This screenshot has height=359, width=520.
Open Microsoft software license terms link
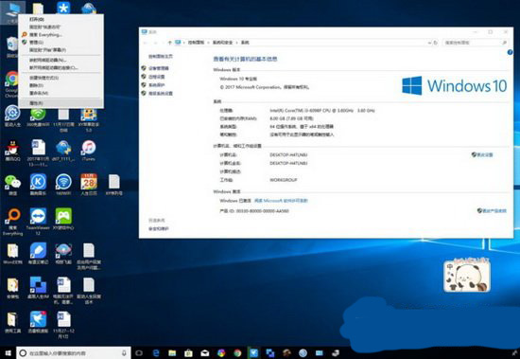281,201
